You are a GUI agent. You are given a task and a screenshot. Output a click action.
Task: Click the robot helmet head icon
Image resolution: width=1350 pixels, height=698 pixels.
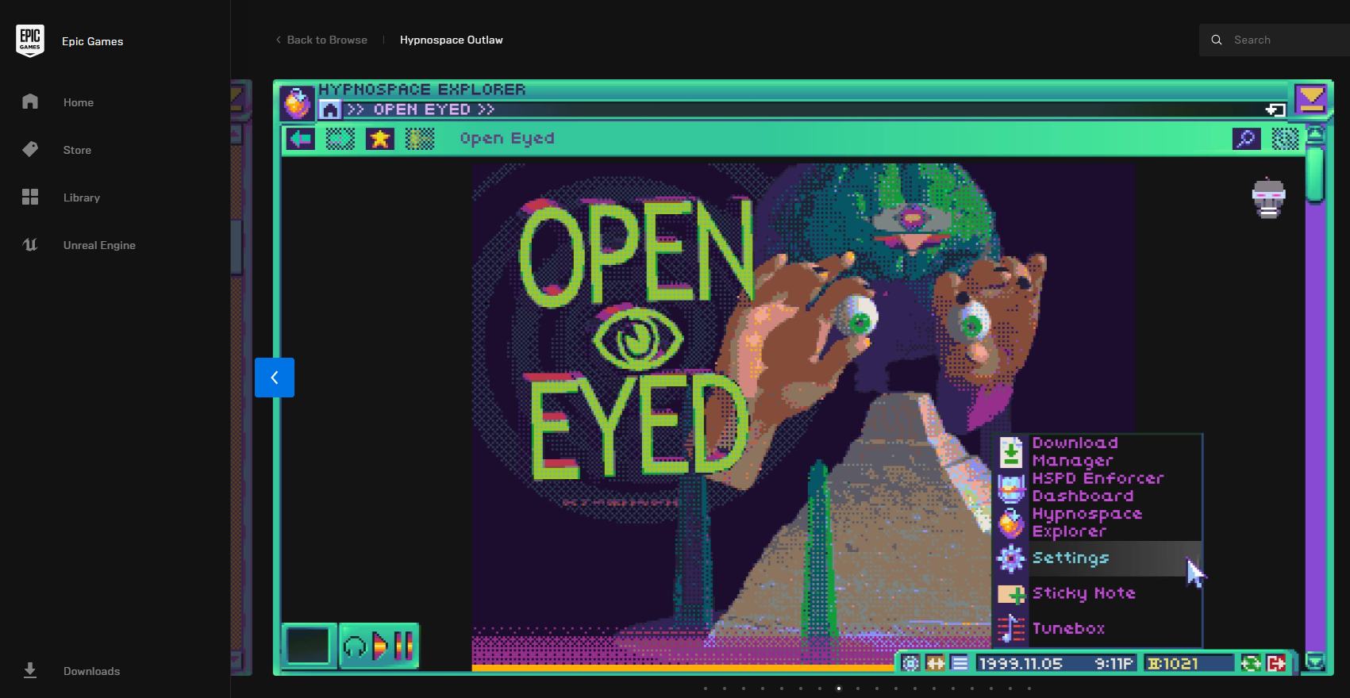point(1268,198)
